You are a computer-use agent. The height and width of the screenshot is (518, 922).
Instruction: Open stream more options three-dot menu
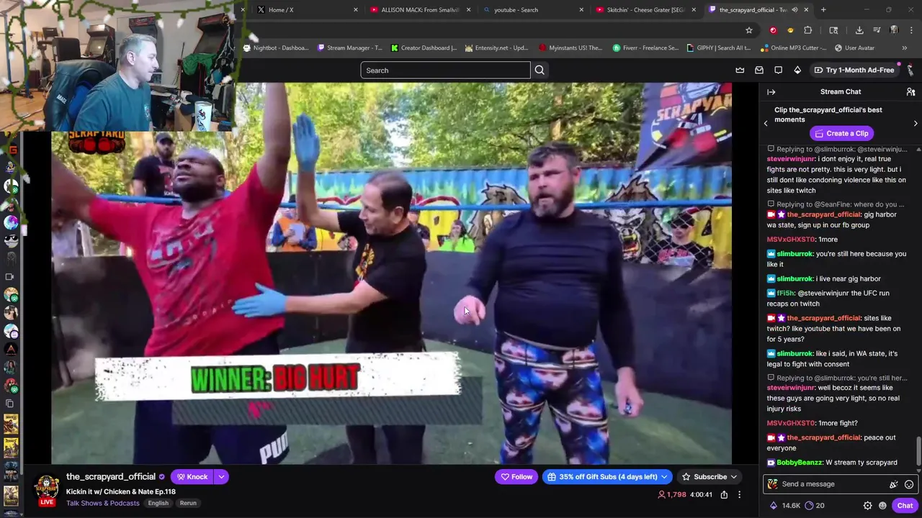pyautogui.click(x=739, y=495)
